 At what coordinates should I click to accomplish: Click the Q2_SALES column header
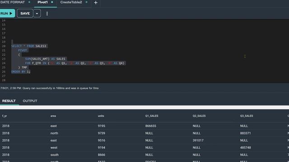(x=199, y=116)
